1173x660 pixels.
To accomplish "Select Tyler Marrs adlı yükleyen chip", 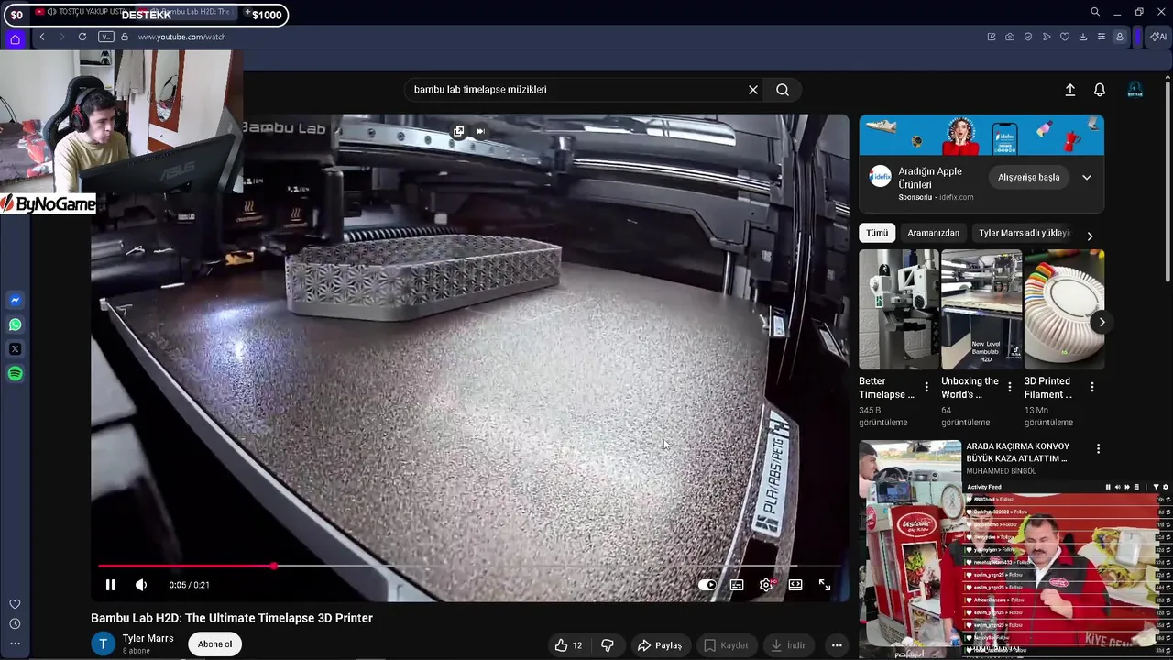I will click(1024, 233).
